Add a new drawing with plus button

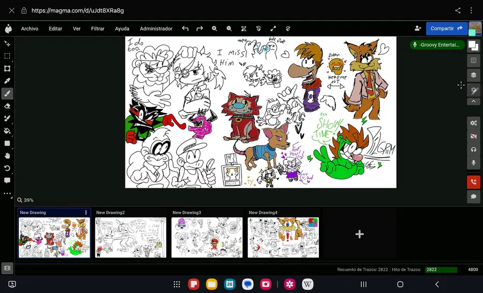pyautogui.click(x=360, y=234)
